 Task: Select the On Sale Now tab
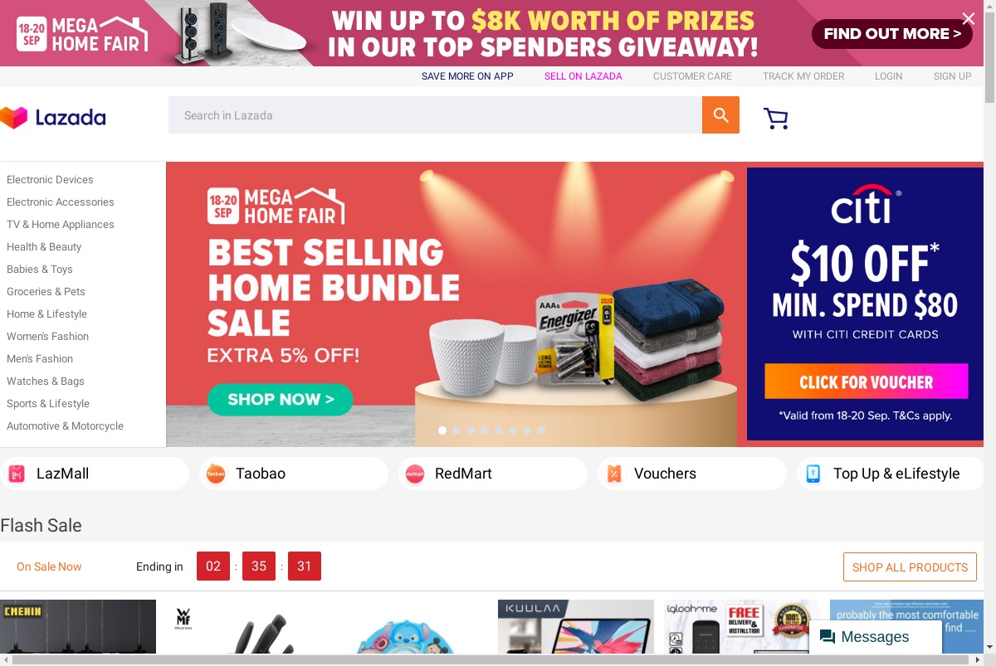[49, 566]
